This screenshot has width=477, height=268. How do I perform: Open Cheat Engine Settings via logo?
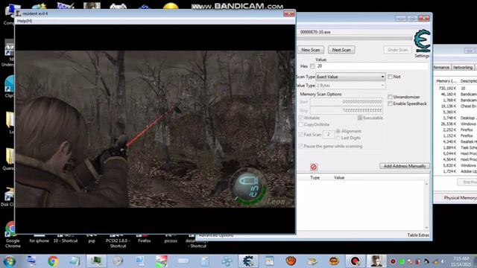[x=423, y=41]
